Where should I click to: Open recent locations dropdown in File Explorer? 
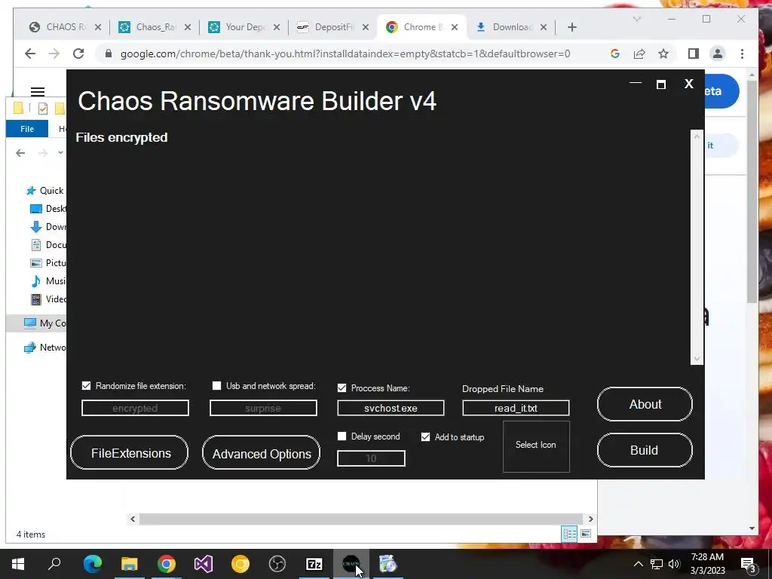(60, 152)
